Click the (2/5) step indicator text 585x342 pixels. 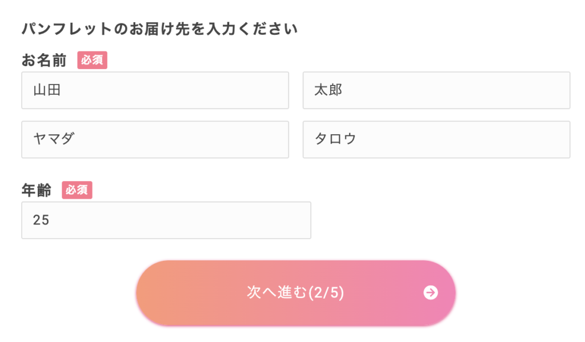(x=326, y=293)
